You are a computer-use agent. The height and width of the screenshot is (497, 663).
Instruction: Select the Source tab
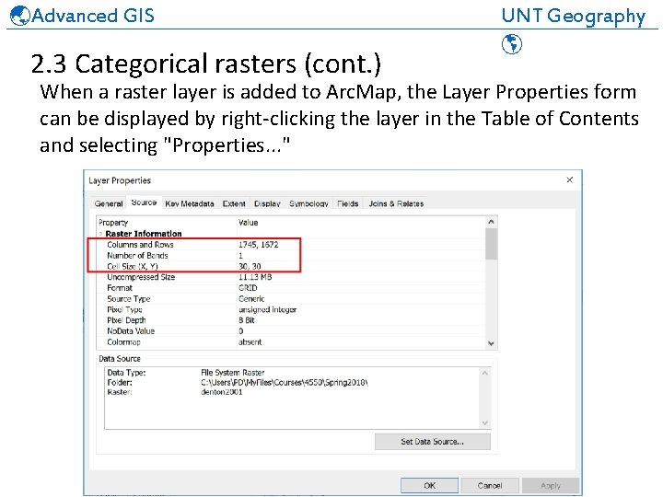(x=144, y=202)
